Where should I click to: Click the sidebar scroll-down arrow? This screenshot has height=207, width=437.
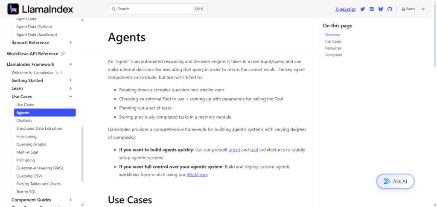coord(82,205)
